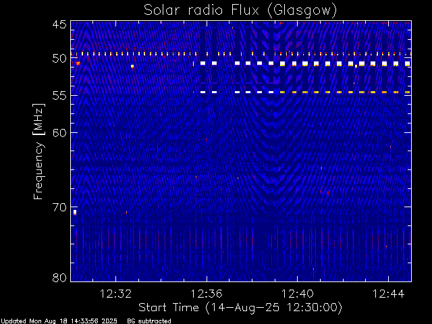
Task: Click the 55 frequency tick label
Action: (x=59, y=96)
